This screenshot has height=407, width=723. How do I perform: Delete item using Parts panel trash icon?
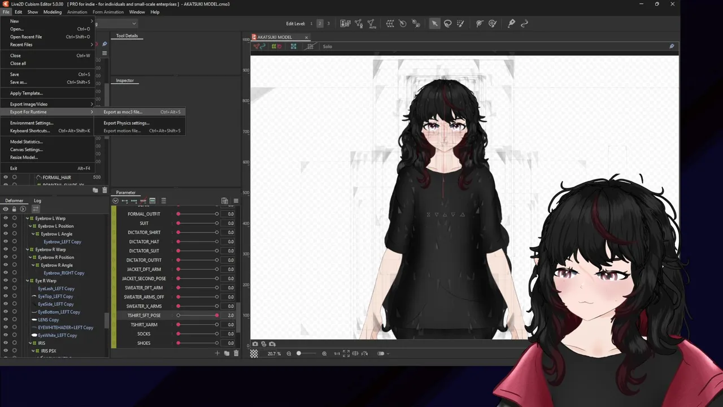pos(104,190)
